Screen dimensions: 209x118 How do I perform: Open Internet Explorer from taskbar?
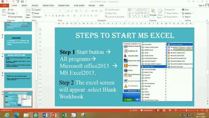[7, 115]
